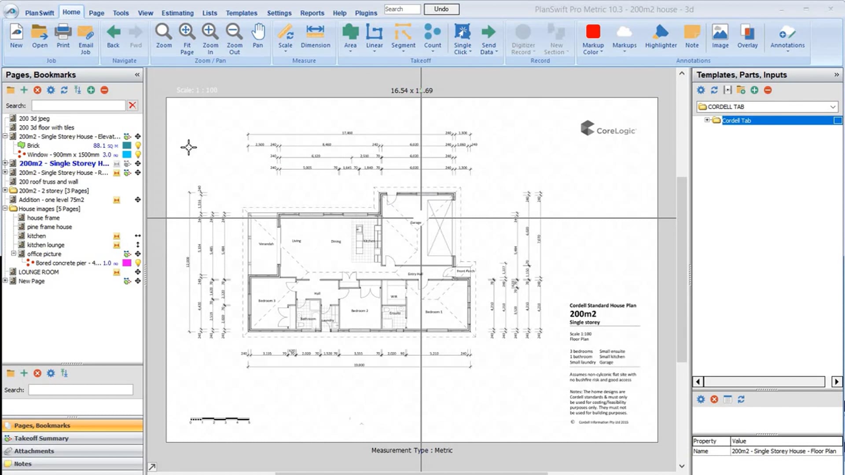This screenshot has height=475, width=845.
Task: Select the Highlighter annotation tool
Action: click(660, 37)
